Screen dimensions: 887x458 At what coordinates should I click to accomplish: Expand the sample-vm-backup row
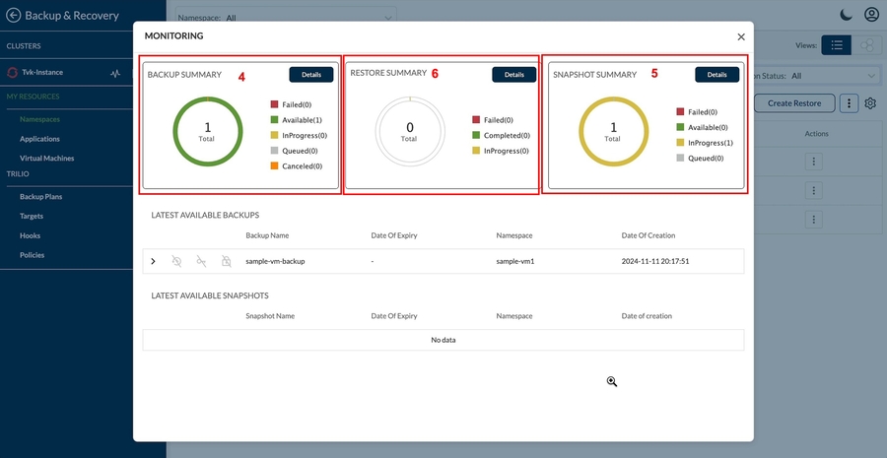153,261
